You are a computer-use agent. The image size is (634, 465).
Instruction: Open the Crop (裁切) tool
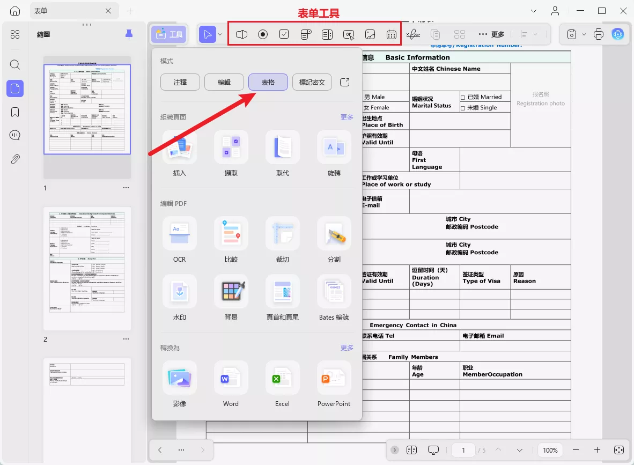tap(282, 240)
